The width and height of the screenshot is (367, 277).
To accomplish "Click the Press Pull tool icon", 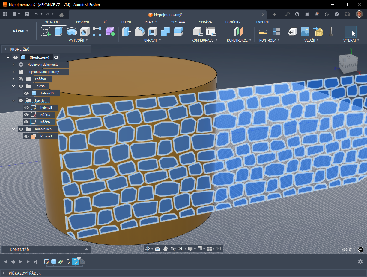I will pos(127,31).
